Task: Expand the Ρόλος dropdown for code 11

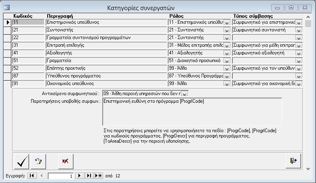Action: point(226,23)
